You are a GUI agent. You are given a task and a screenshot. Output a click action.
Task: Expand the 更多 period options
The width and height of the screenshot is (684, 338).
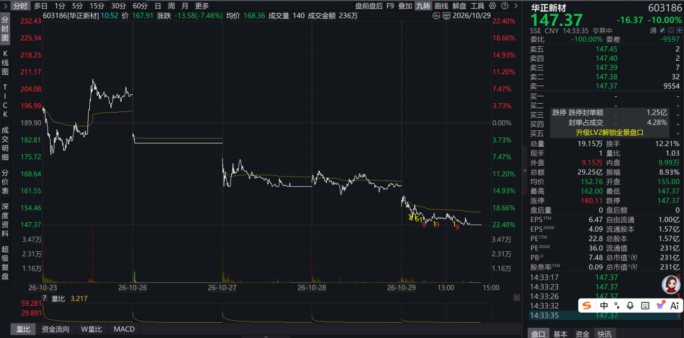(201, 6)
